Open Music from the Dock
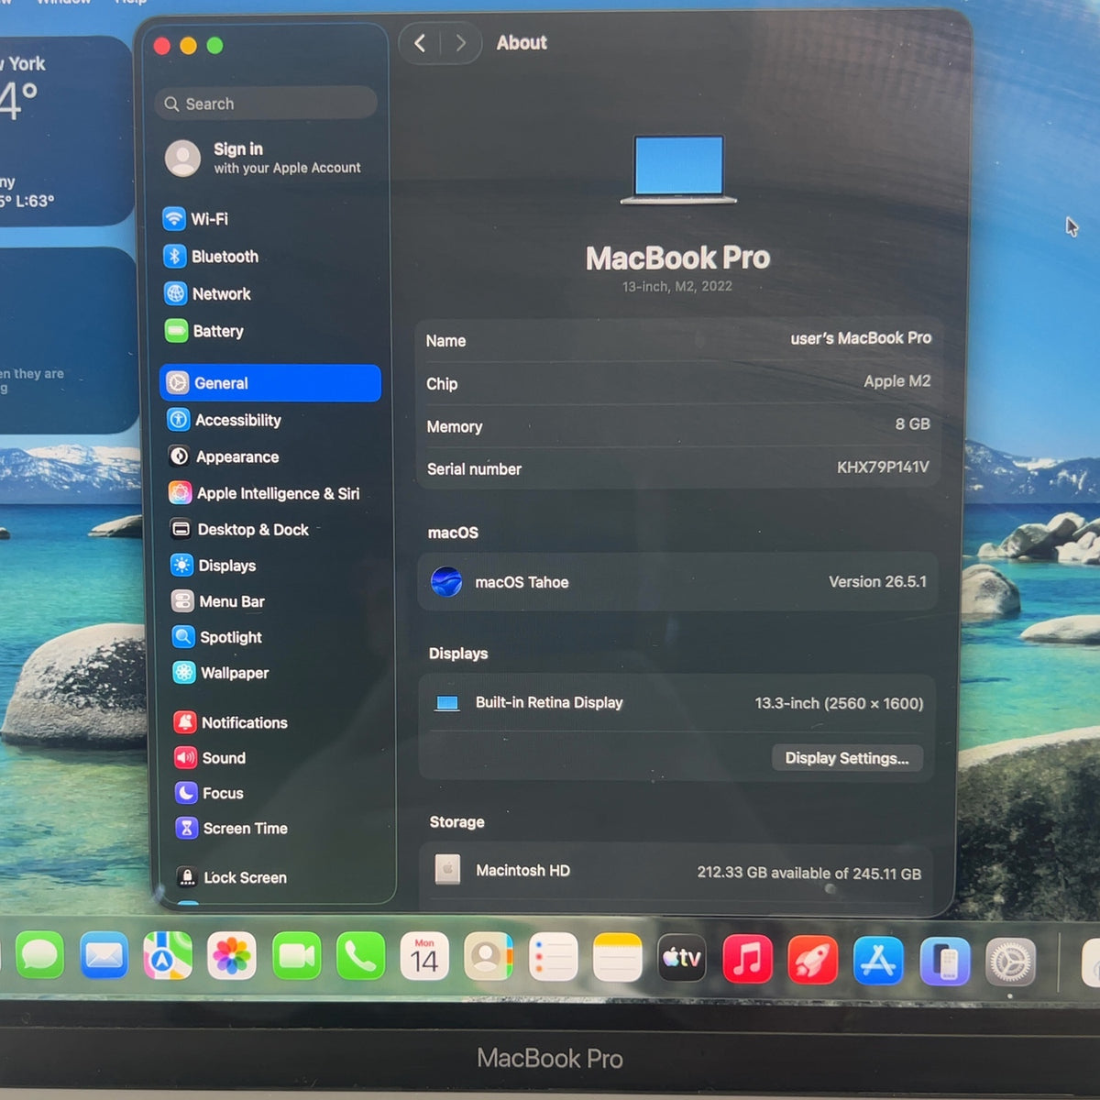This screenshot has width=1100, height=1100. click(x=747, y=960)
